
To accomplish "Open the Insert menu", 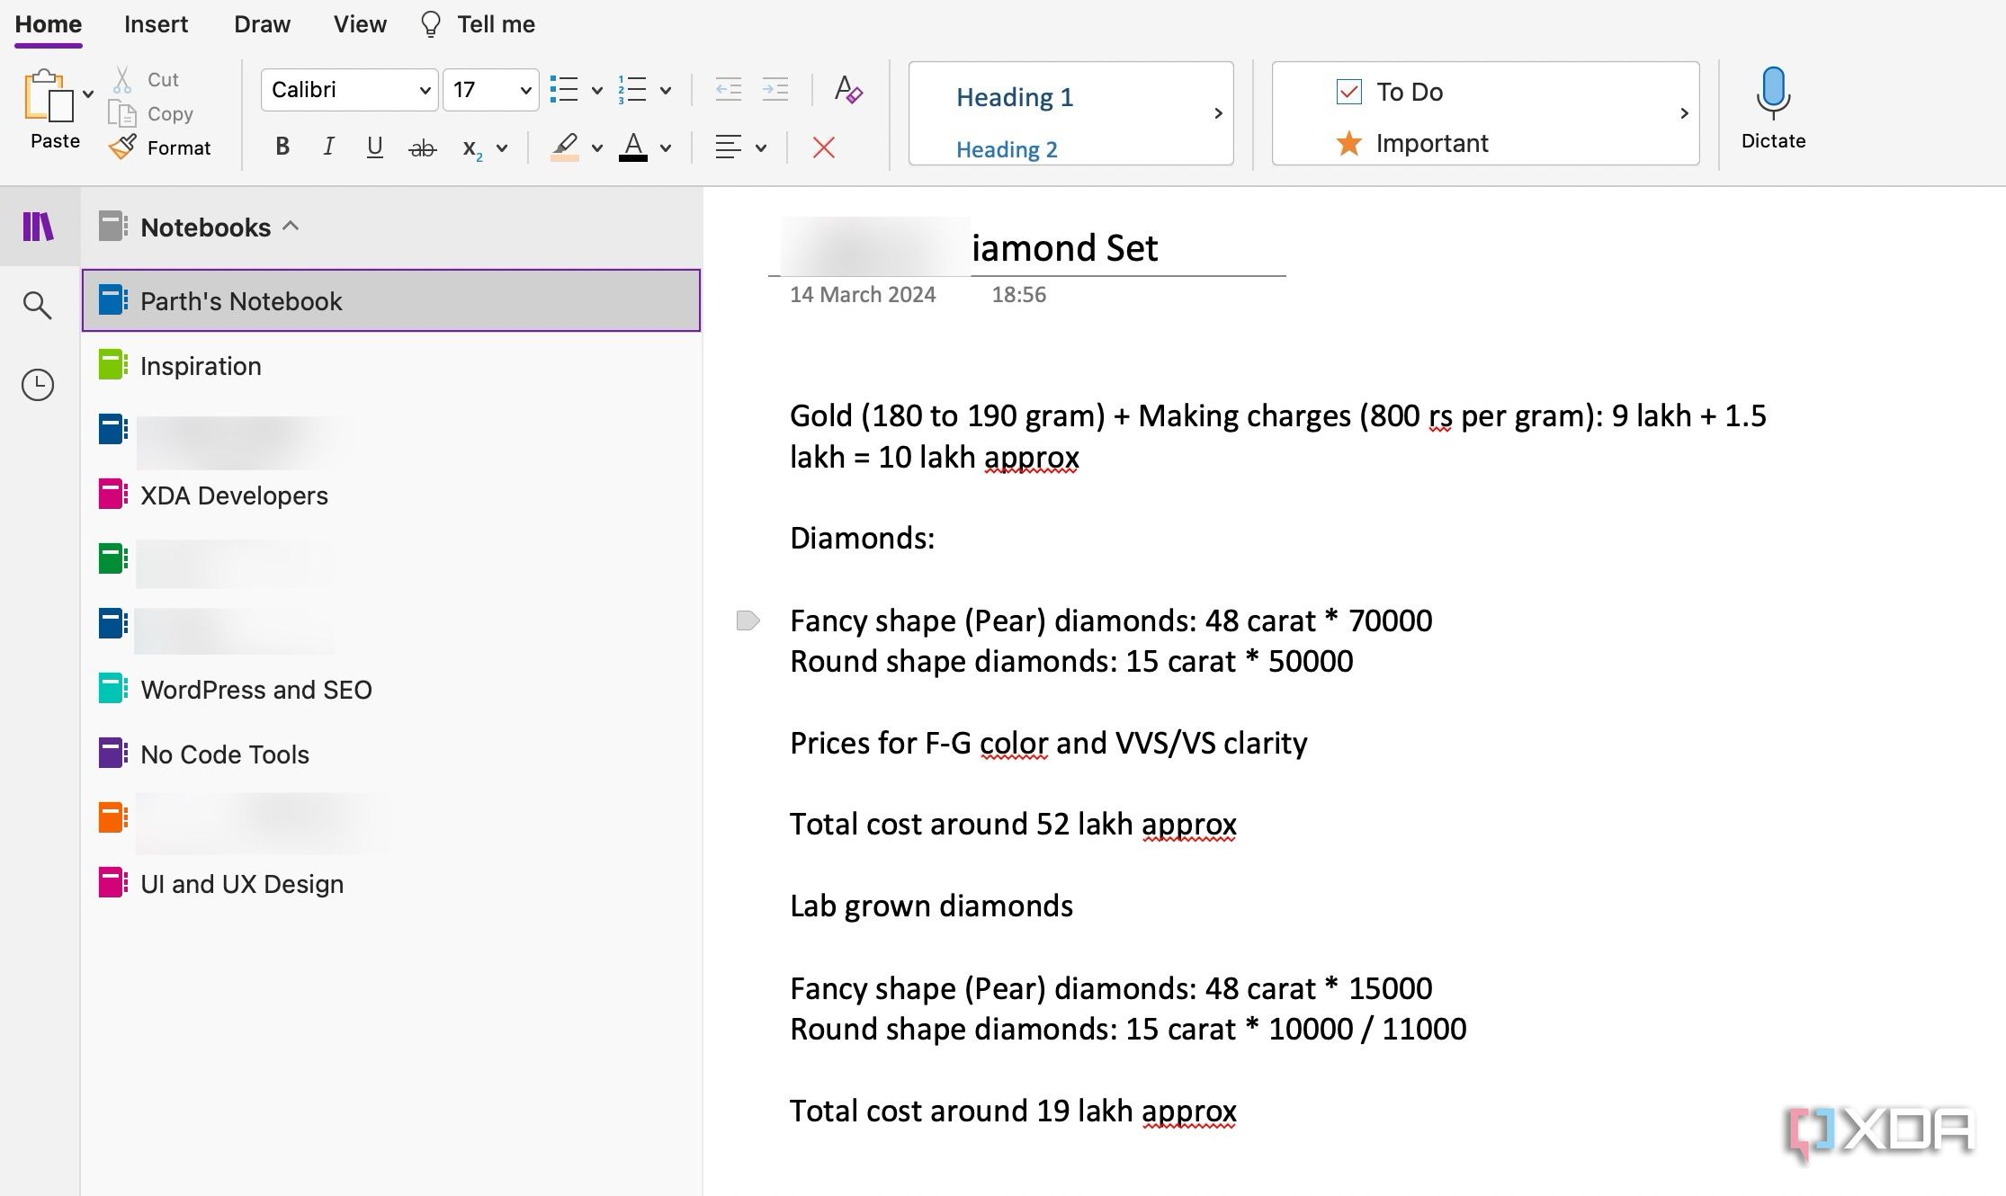I will 156,24.
